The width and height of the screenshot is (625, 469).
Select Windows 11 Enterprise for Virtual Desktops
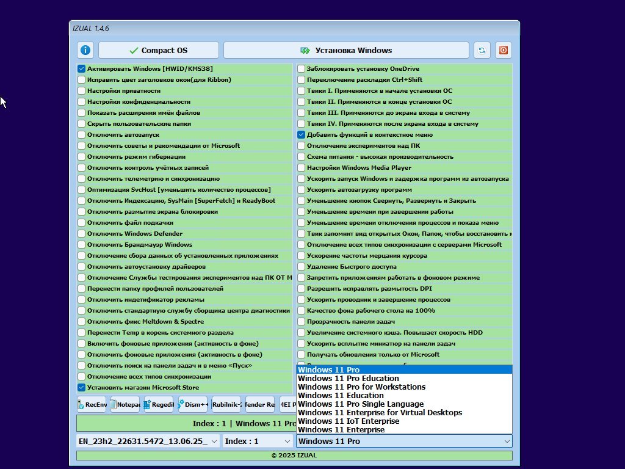point(404,413)
